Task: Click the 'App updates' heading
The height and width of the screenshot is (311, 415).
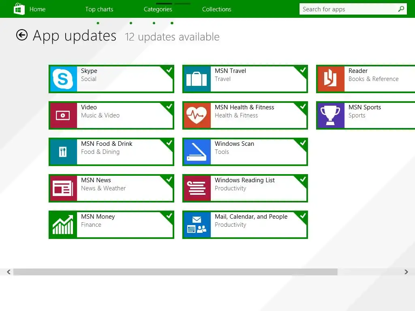Action: click(x=75, y=36)
